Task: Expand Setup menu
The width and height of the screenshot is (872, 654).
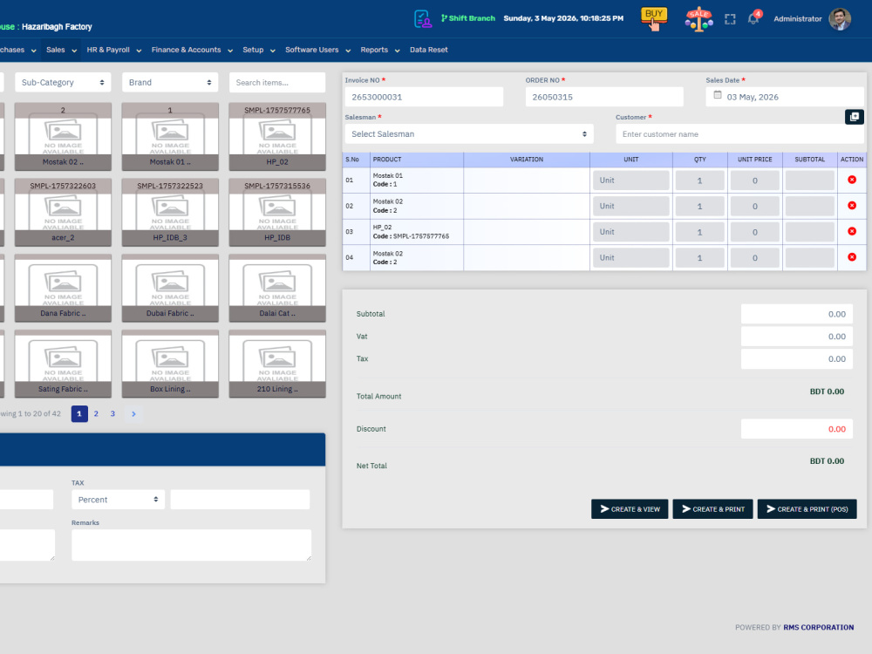Action: coord(259,50)
